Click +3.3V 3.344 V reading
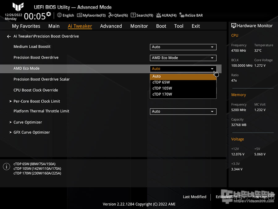 coord(237,169)
